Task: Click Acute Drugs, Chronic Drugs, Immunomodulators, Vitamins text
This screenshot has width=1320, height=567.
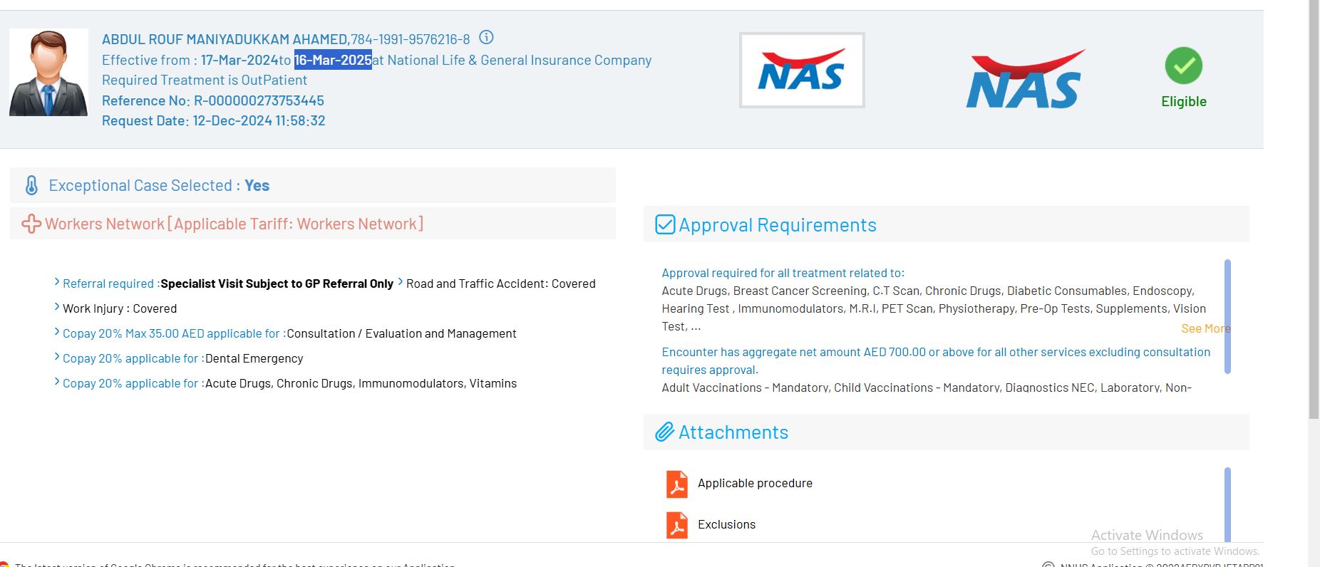Action: coord(361,383)
